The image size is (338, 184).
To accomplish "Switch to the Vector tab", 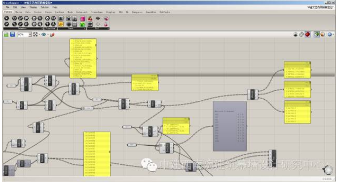I will pos(38,12).
